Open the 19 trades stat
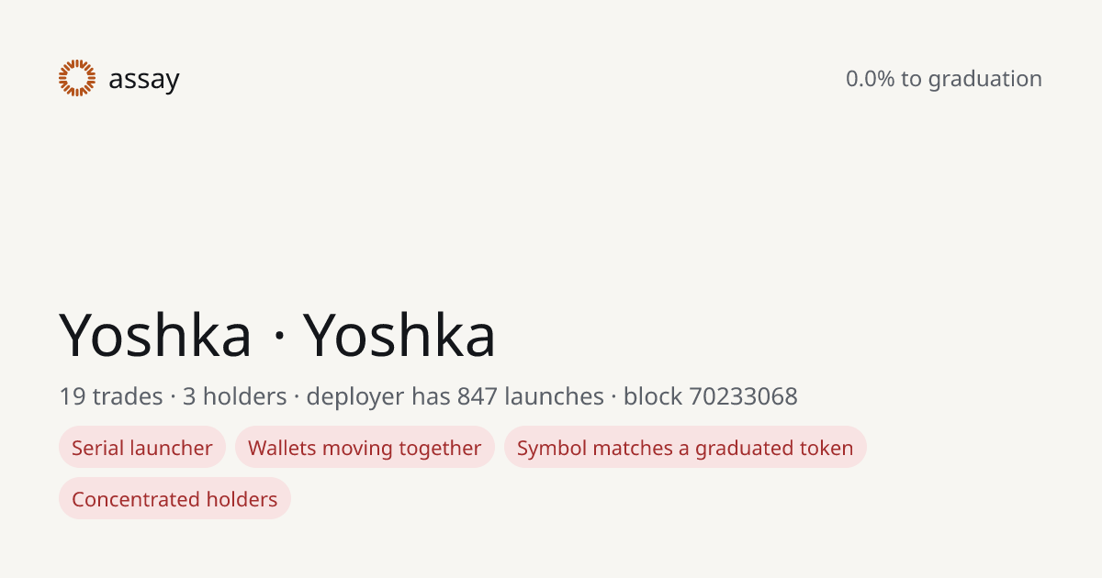 click(x=111, y=396)
